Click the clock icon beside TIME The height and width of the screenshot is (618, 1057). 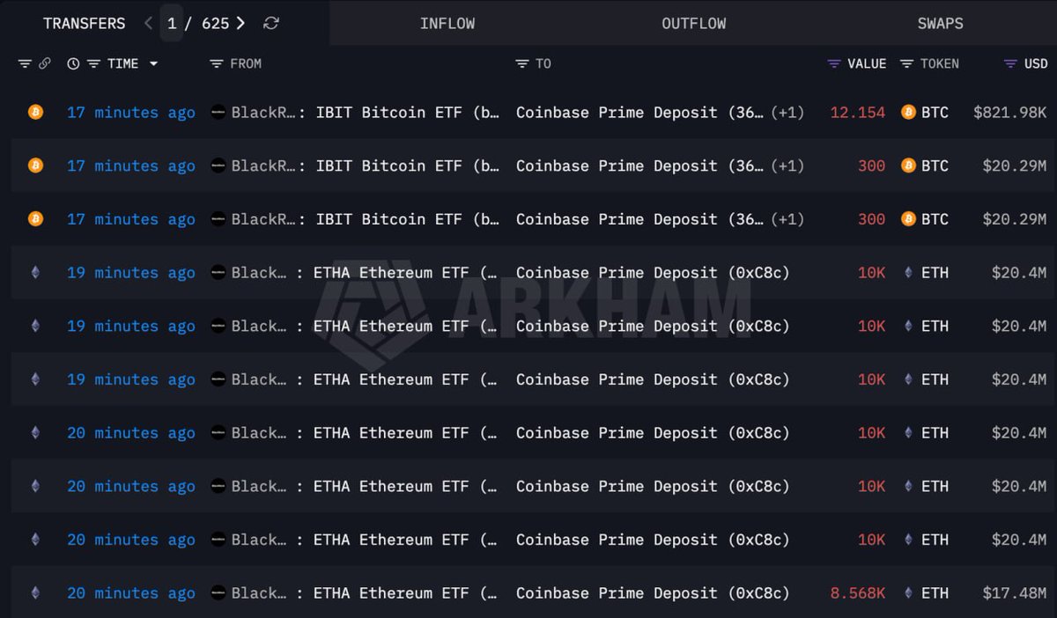tap(73, 63)
